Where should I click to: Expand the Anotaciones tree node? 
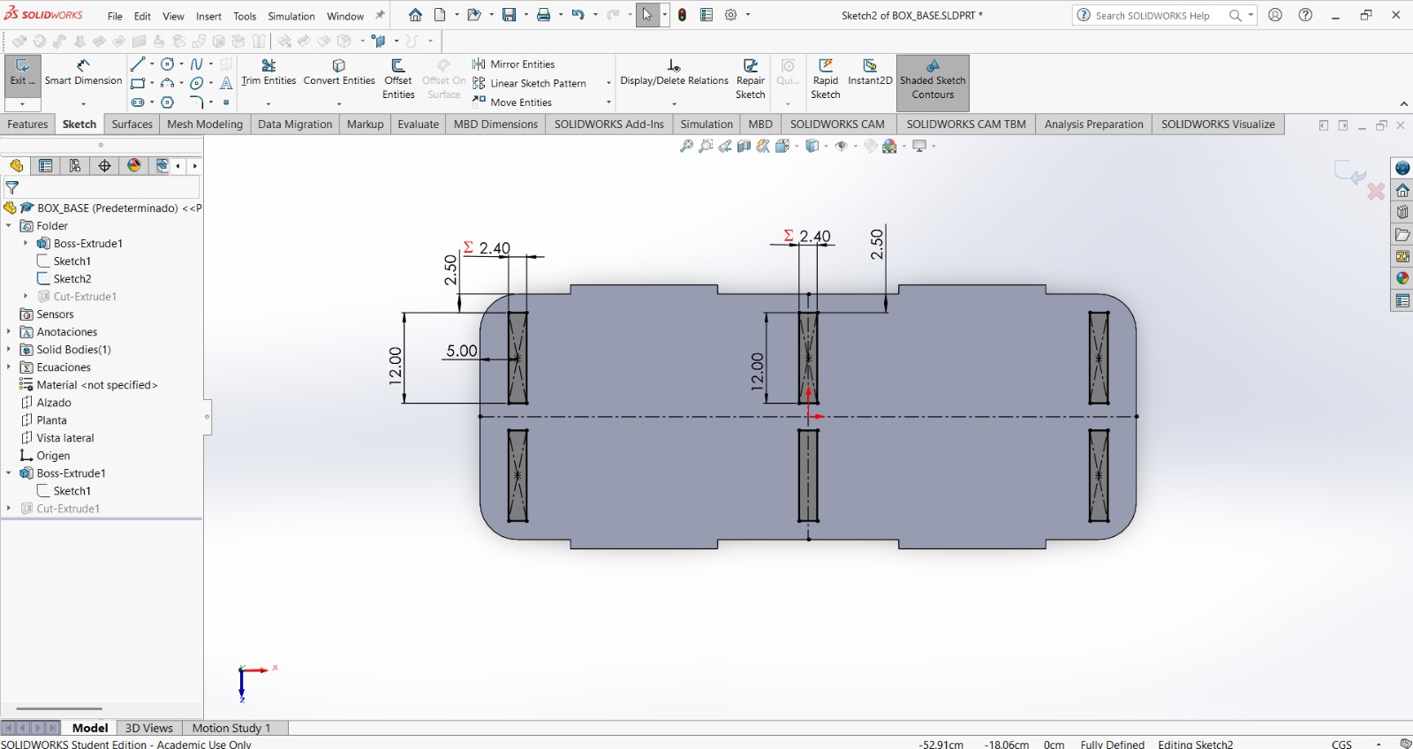pos(9,332)
